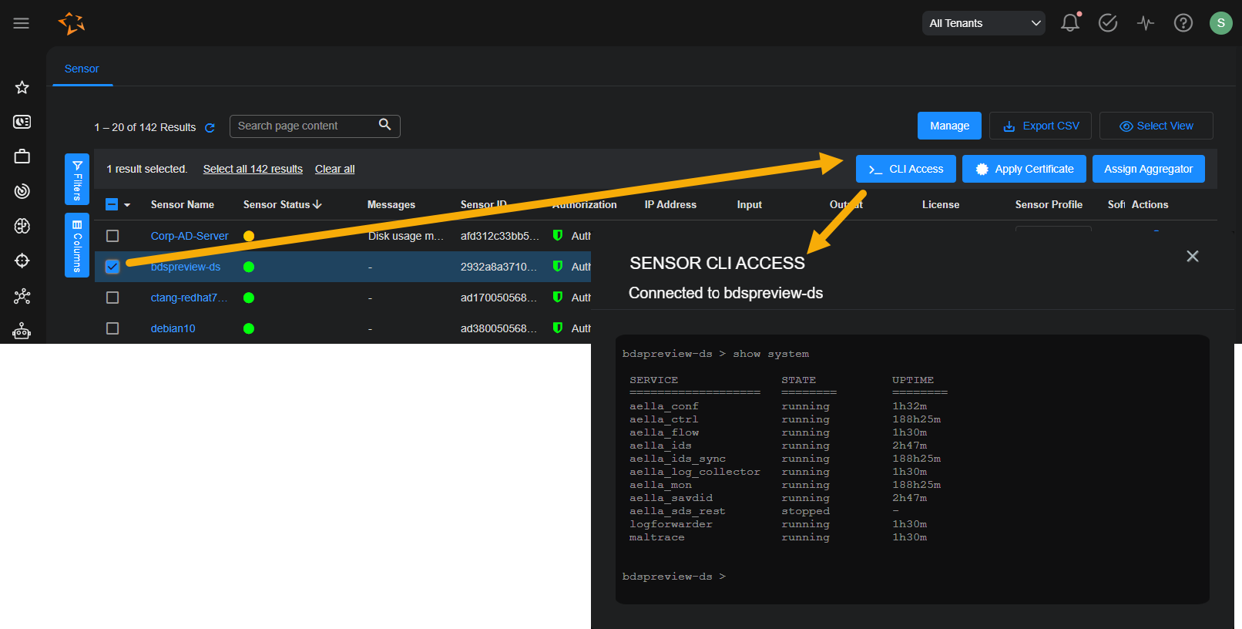Click the favorites star sidebar icon
Image resolution: width=1242 pixels, height=629 pixels.
click(22, 88)
